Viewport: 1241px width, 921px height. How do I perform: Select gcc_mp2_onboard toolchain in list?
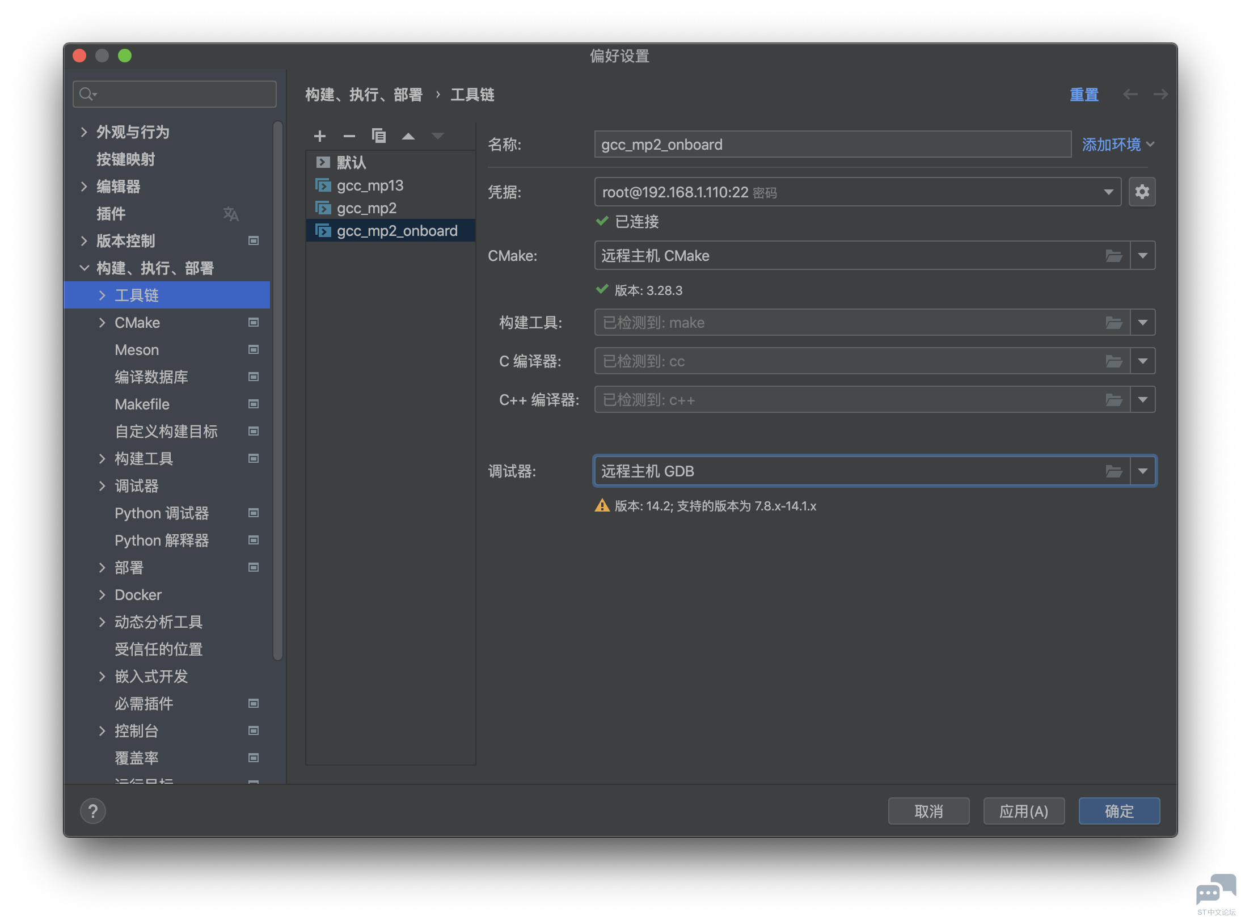pyautogui.click(x=391, y=231)
